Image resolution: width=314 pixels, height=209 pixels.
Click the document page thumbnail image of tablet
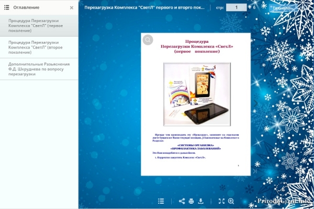click(x=197, y=94)
